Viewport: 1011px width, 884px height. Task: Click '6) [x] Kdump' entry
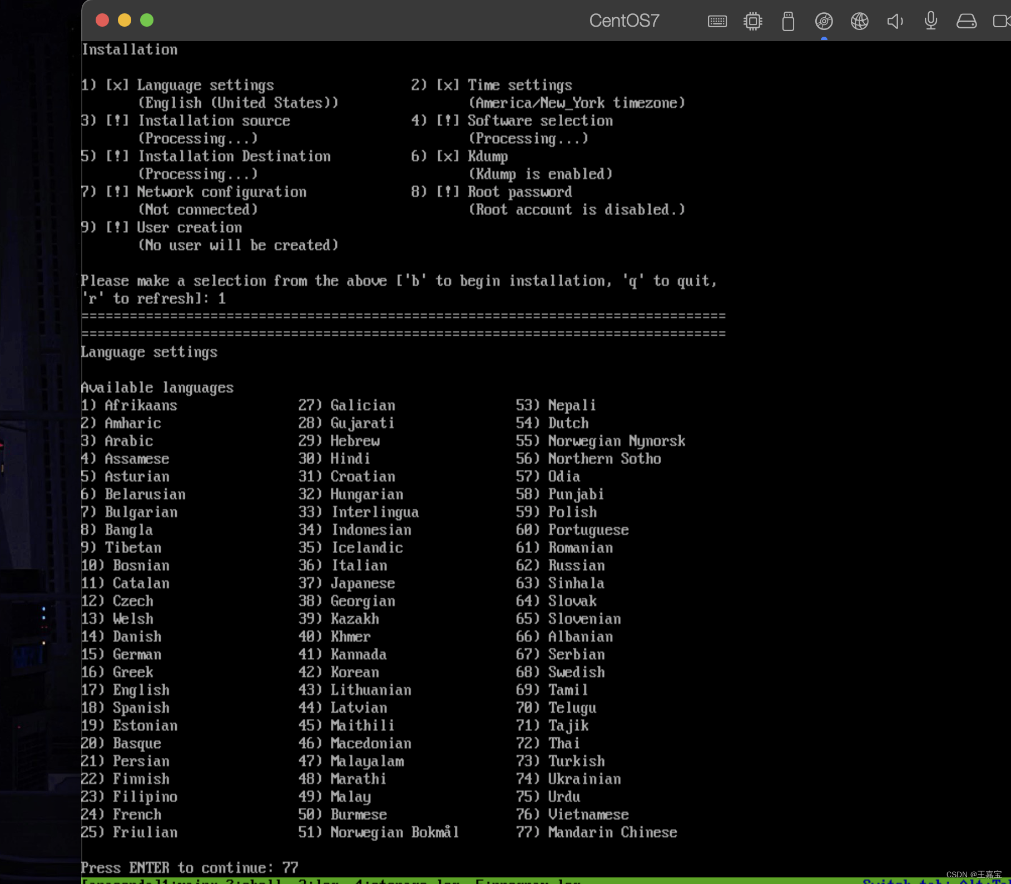coord(459,156)
